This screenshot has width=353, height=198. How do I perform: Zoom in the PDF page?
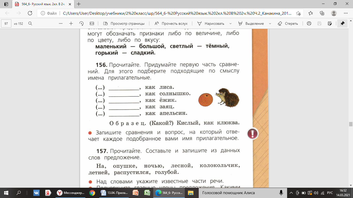point(71,23)
